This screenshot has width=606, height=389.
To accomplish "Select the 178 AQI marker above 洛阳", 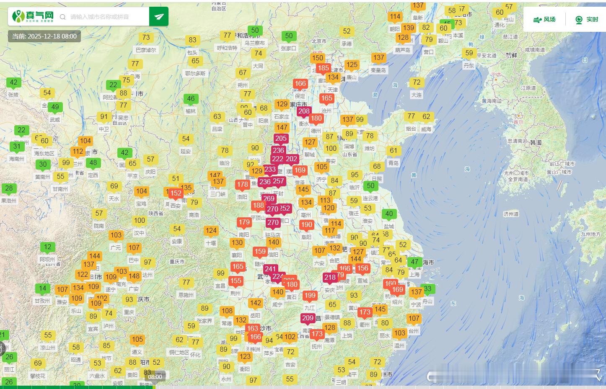I will 242,185.
